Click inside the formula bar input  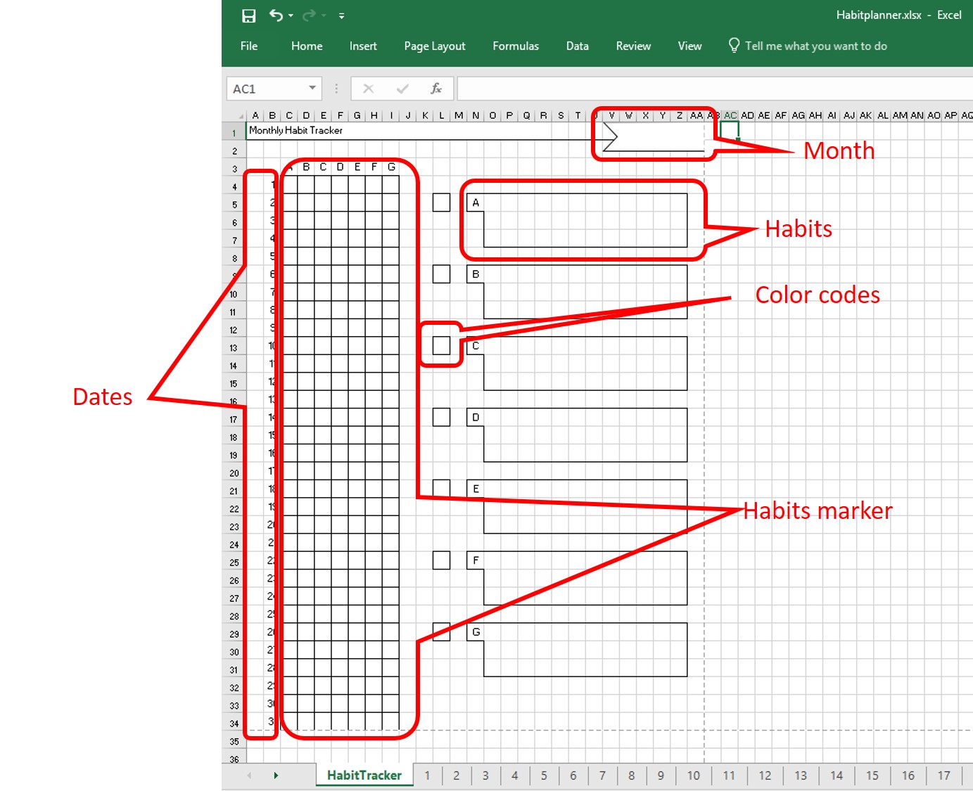[715, 89]
